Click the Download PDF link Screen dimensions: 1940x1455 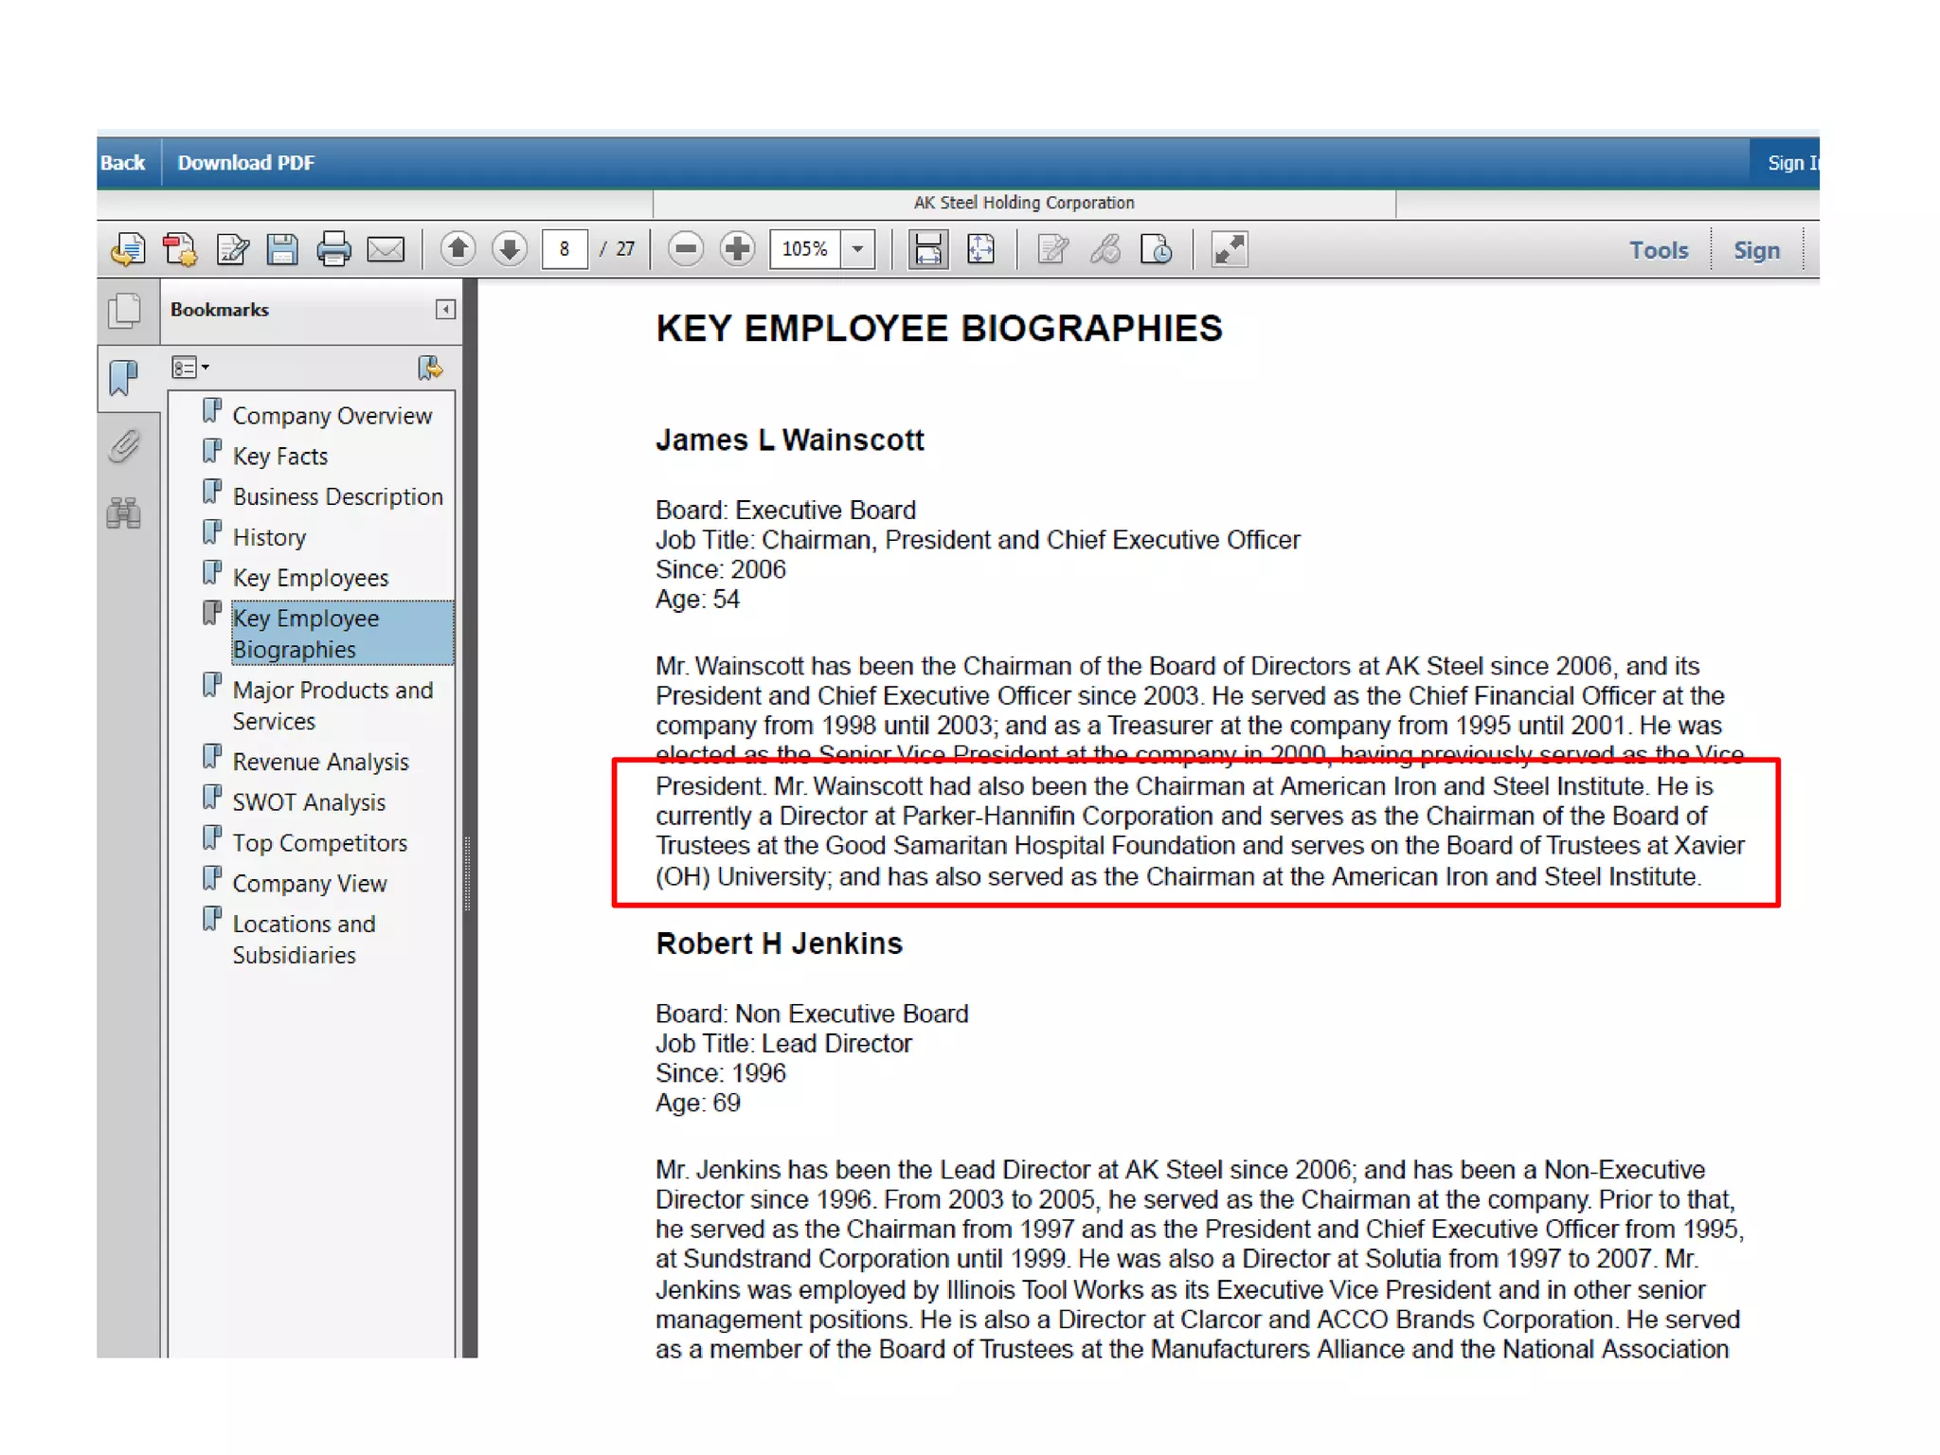click(245, 163)
